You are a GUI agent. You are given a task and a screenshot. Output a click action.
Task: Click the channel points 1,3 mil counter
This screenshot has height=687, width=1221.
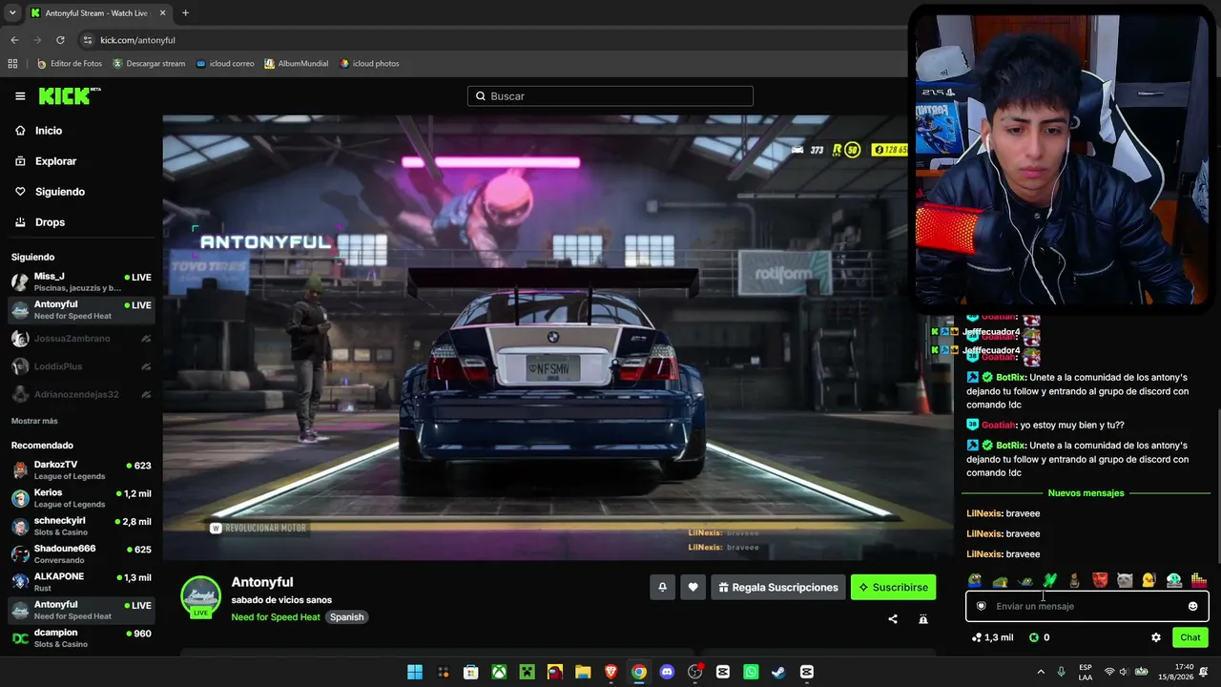[x=992, y=637]
